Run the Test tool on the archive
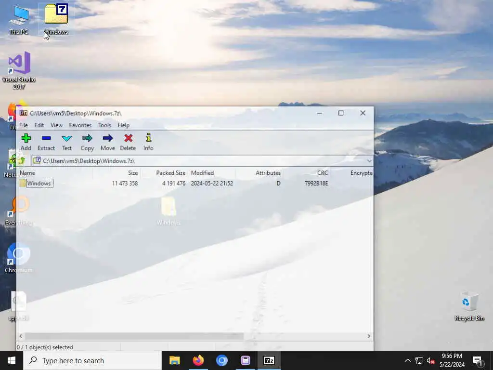The image size is (493, 370). (x=66, y=142)
